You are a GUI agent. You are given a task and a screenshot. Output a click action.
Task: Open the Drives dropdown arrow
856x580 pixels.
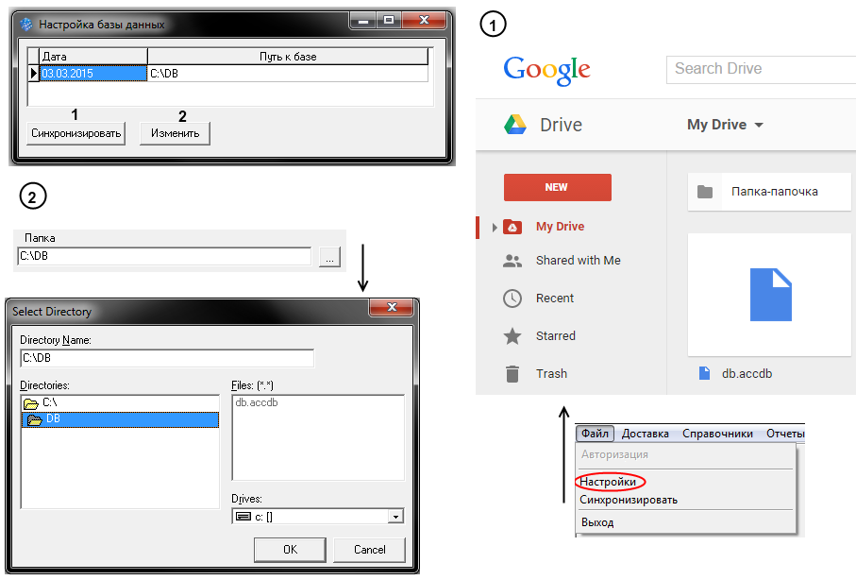(395, 517)
